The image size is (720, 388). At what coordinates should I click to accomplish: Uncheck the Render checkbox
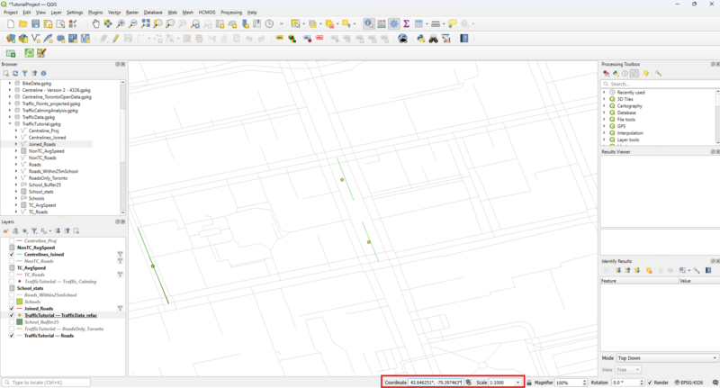(650, 383)
